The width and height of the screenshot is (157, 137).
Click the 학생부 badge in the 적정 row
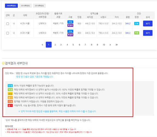click(70, 35)
